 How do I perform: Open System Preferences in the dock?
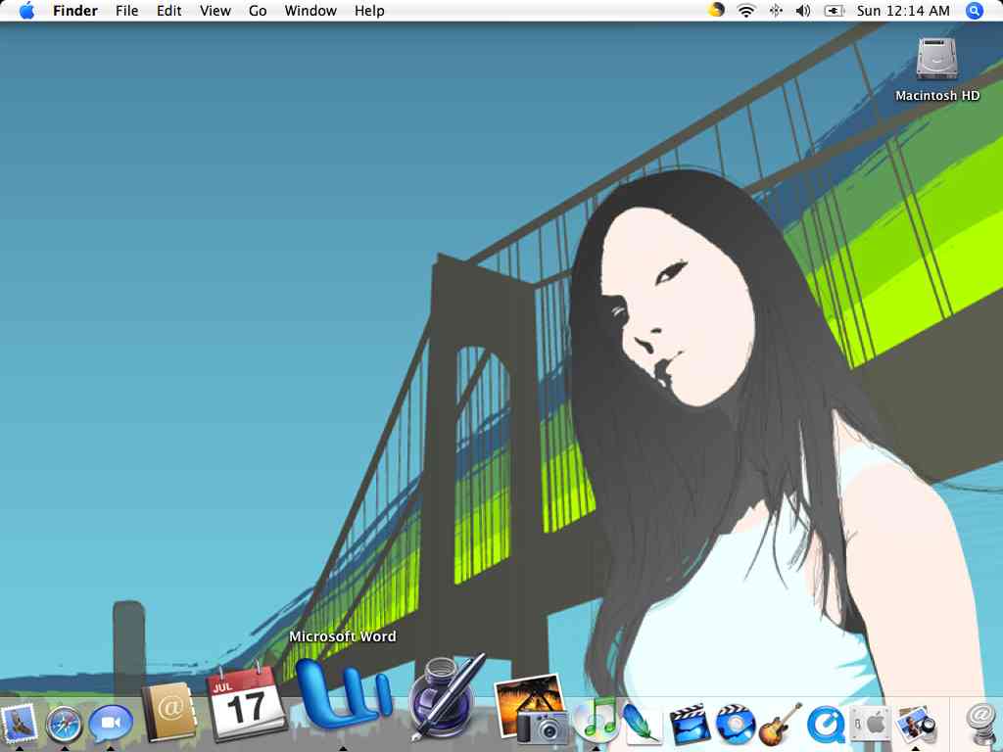click(871, 726)
